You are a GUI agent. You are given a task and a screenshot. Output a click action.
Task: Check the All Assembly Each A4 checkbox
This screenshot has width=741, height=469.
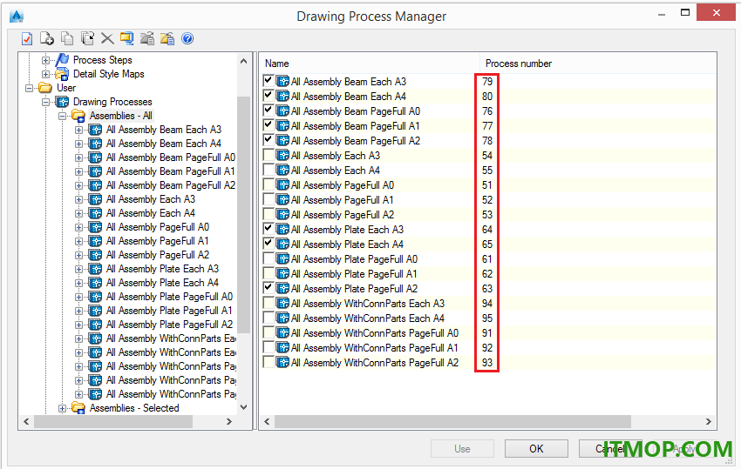point(269,170)
